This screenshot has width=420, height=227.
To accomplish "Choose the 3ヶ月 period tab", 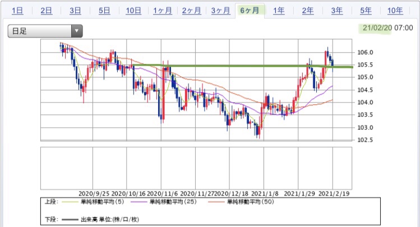I will pos(220,11).
